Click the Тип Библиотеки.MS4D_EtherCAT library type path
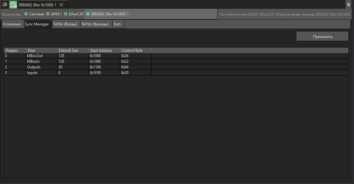354x184 pixels. tap(284, 14)
